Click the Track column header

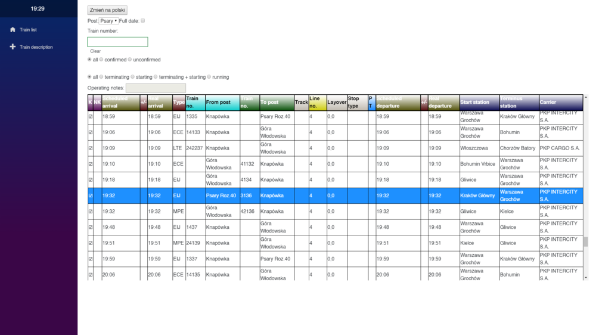[x=301, y=103]
